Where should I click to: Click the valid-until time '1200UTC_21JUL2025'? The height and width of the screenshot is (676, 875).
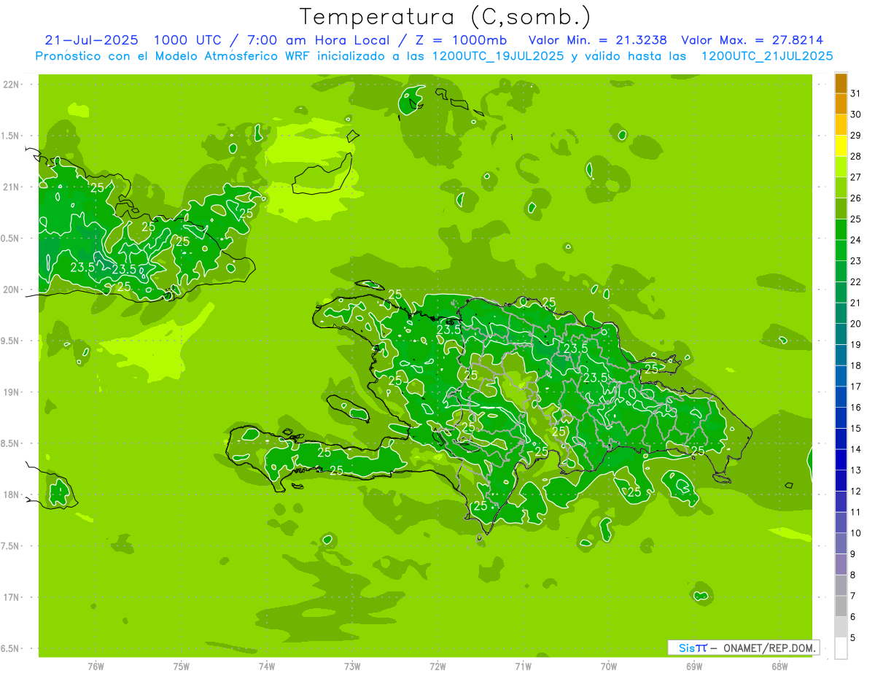pos(767,56)
